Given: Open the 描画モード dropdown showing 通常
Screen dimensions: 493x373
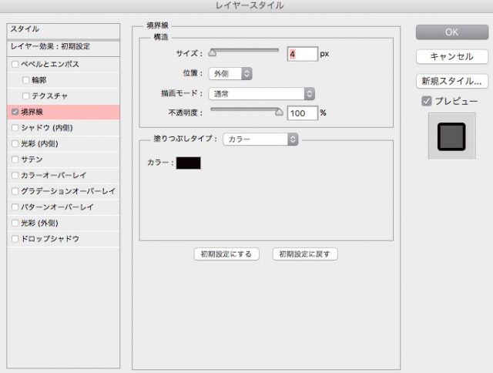Looking at the screenshot, I should (262, 93).
